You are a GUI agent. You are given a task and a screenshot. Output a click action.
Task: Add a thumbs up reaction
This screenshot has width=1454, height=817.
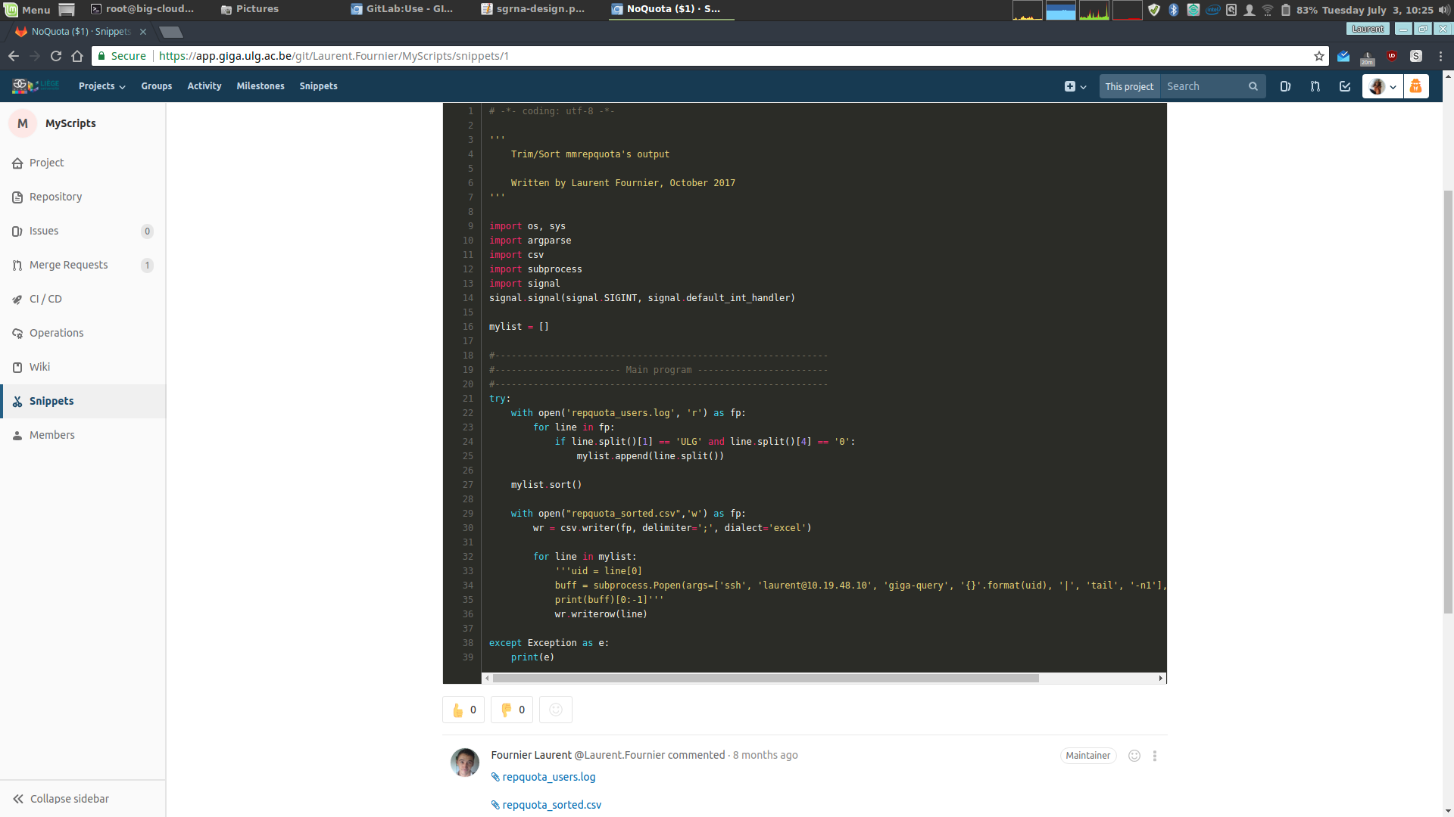coord(463,710)
